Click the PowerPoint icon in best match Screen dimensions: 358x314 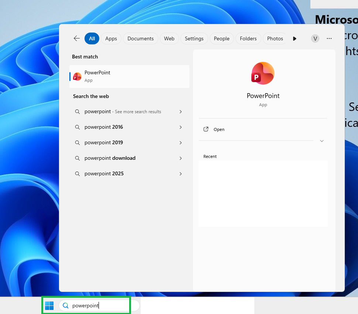pyautogui.click(x=77, y=77)
